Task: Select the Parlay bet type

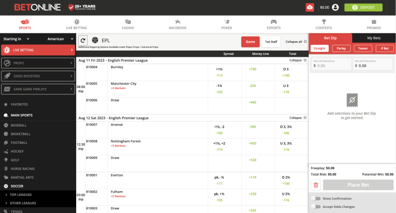Action: click(x=341, y=48)
